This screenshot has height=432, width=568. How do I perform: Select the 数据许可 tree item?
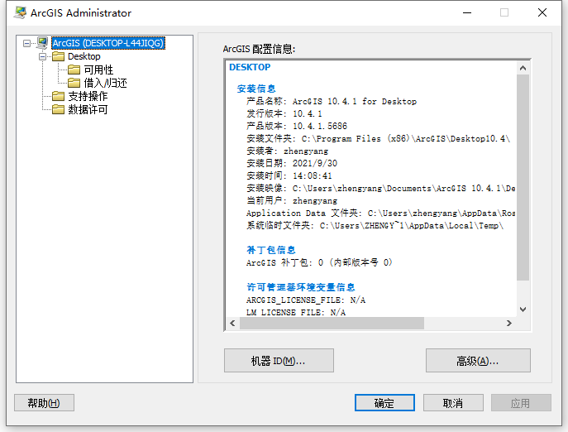(x=88, y=109)
